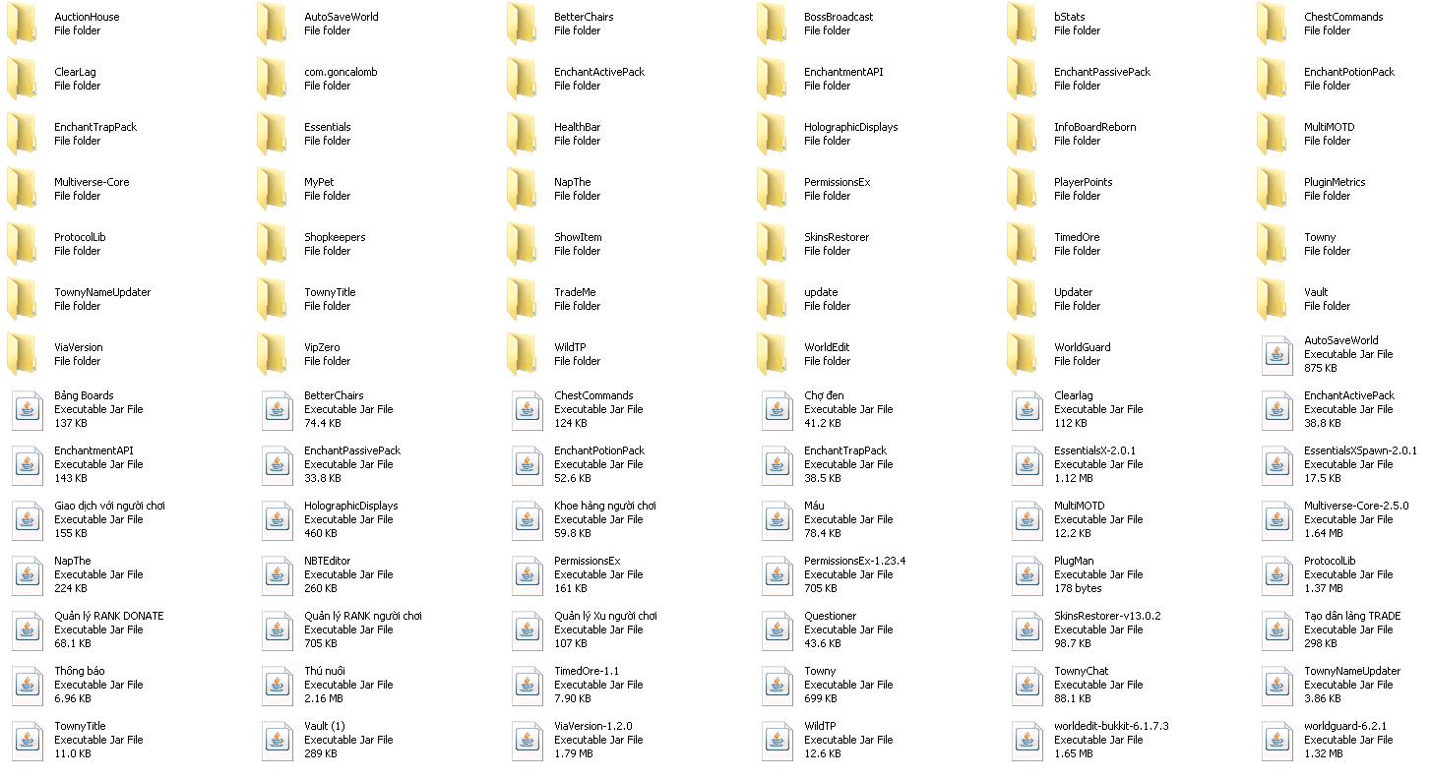This screenshot has width=1431, height=779.
Task: Select the TimedOre folder name
Action: coord(1077,237)
